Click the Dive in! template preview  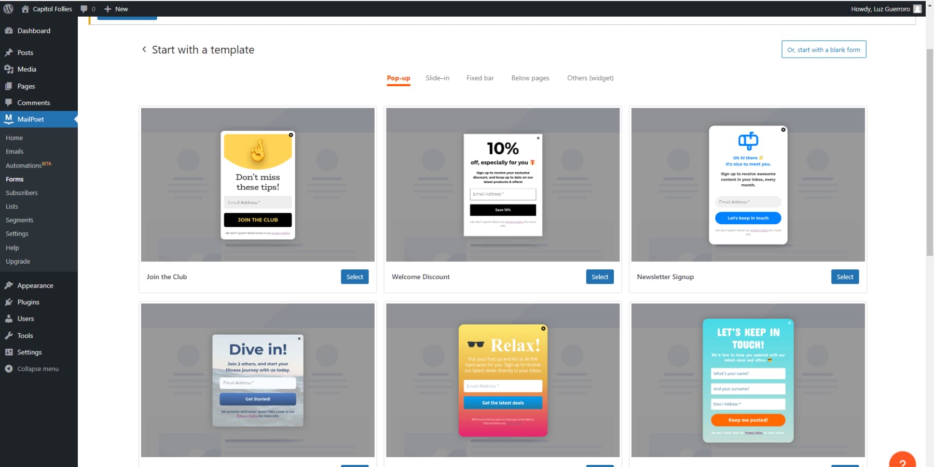pos(257,380)
